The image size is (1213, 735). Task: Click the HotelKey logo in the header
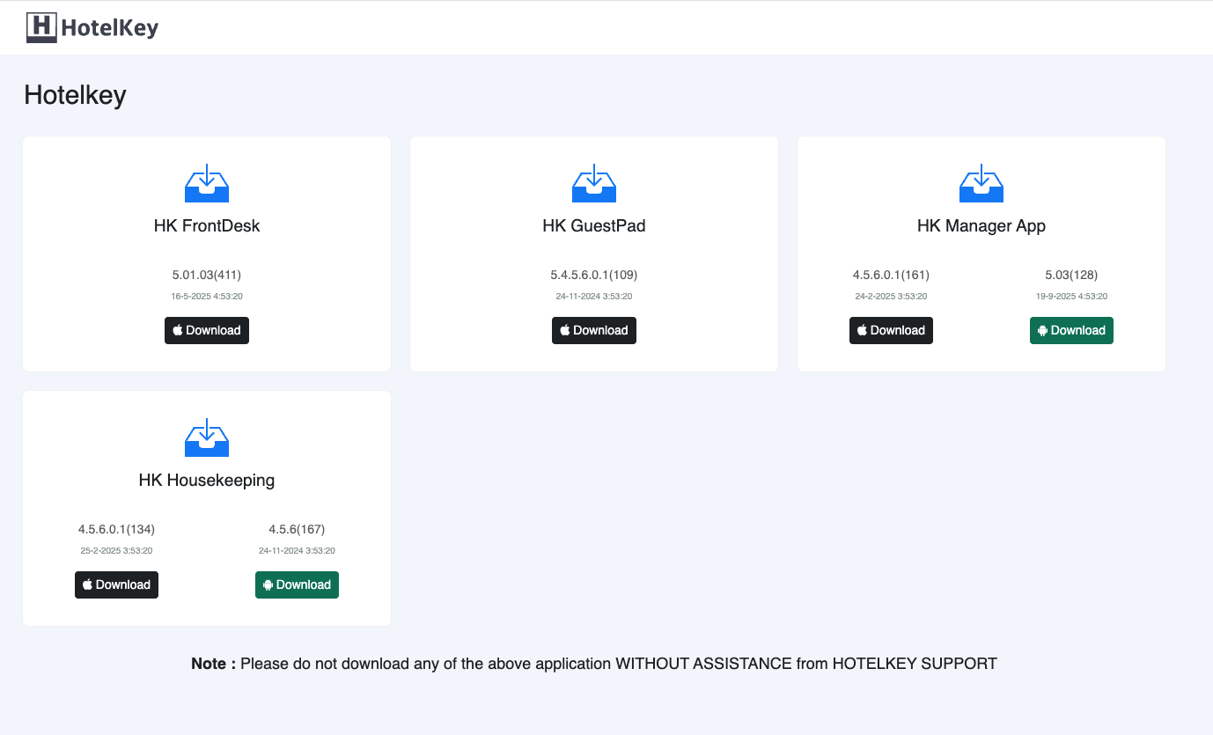coord(92,27)
